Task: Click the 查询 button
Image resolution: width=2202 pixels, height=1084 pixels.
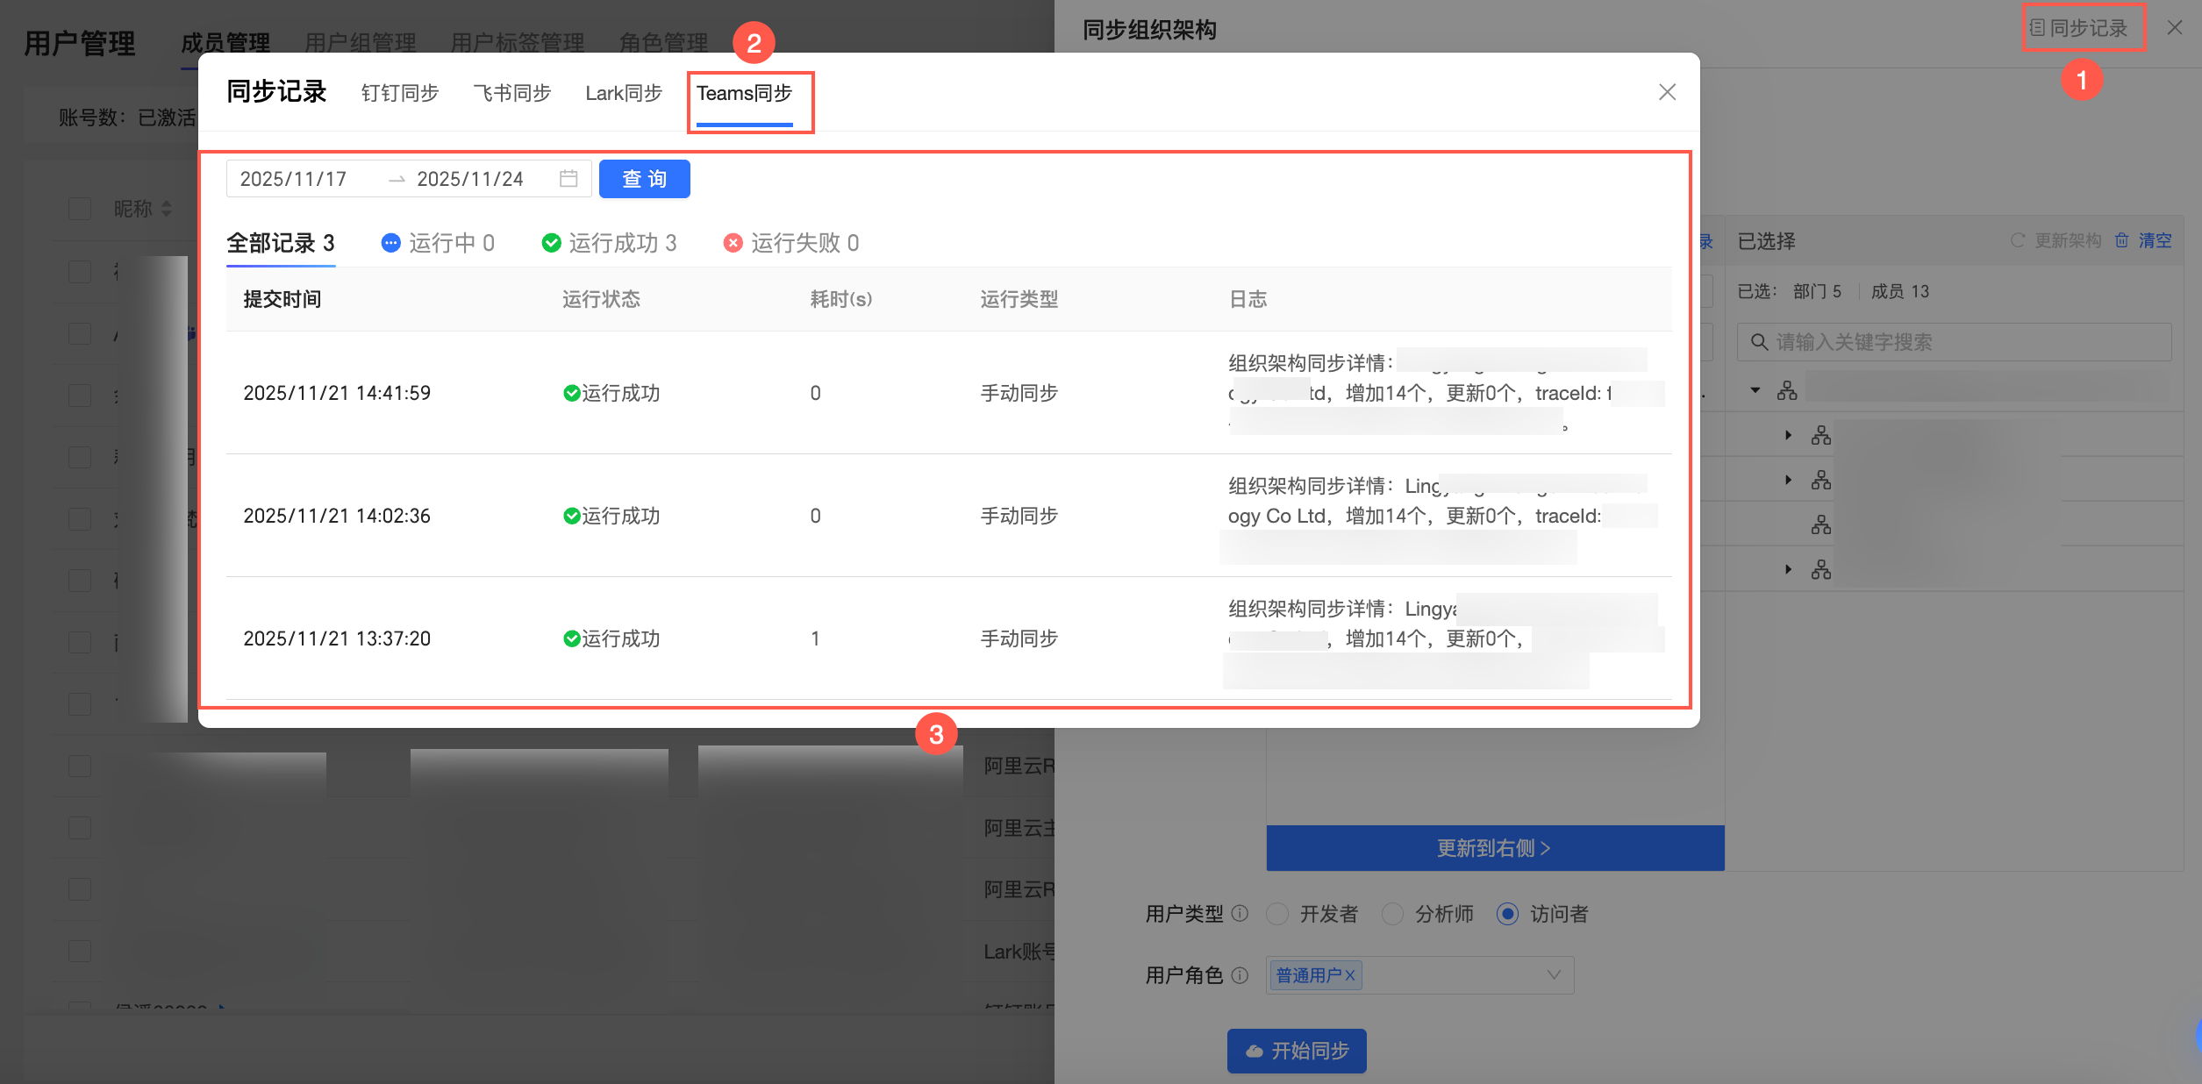Action: 644,179
